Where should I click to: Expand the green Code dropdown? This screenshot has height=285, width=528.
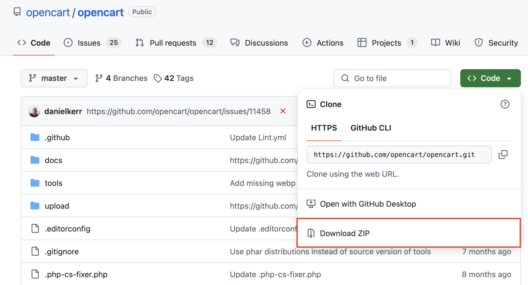click(x=490, y=78)
